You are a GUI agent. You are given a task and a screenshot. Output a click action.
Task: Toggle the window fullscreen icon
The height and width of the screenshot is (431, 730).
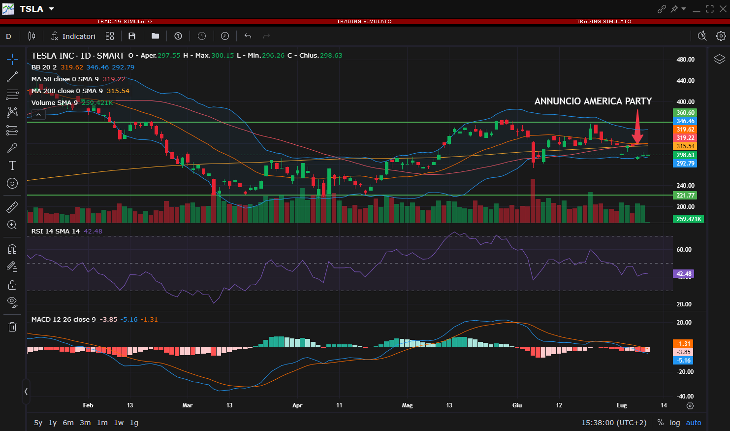710,9
